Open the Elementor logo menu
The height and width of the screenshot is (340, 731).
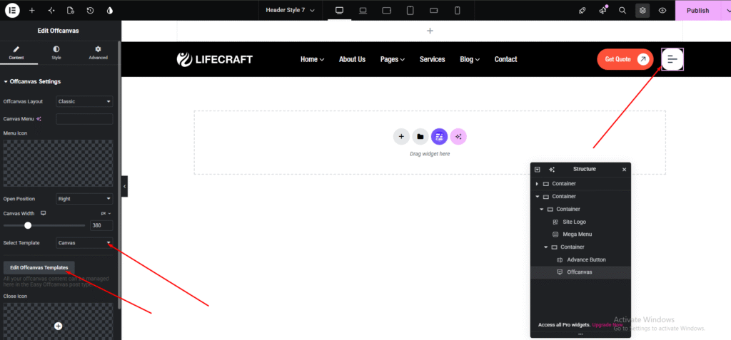coord(12,10)
